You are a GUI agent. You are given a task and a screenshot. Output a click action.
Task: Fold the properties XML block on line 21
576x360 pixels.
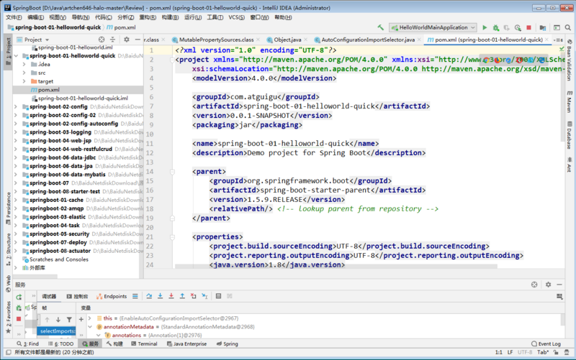[x=172, y=237]
